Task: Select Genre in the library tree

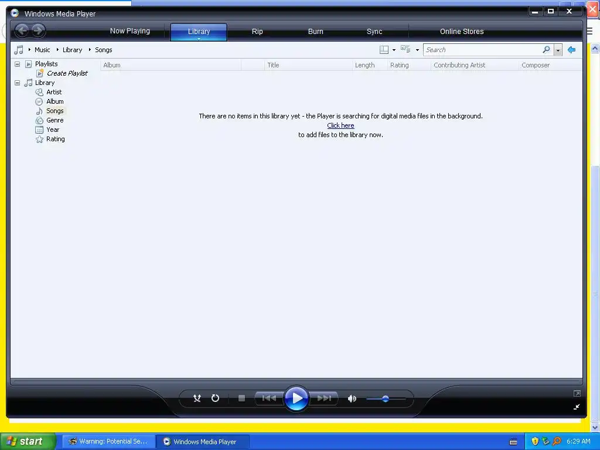Action: pos(55,120)
